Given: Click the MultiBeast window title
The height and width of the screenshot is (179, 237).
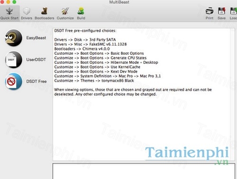Looking at the screenshot, I should pyautogui.click(x=119, y=2).
